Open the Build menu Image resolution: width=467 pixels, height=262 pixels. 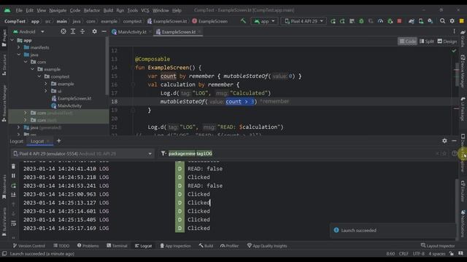[x=108, y=10]
